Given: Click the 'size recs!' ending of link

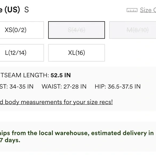Looking at the screenshot, I should click(100, 102).
